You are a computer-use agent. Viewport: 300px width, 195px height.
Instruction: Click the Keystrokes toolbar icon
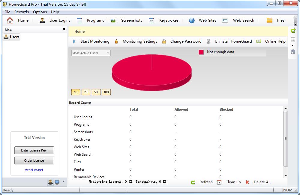tap(151, 20)
